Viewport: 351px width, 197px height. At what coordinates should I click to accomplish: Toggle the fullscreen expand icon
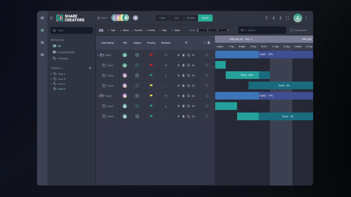tap(288, 18)
